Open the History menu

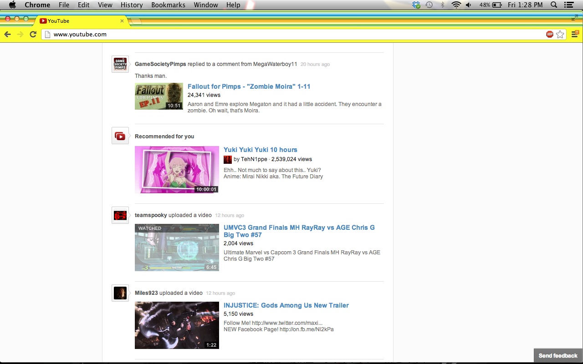(x=132, y=5)
